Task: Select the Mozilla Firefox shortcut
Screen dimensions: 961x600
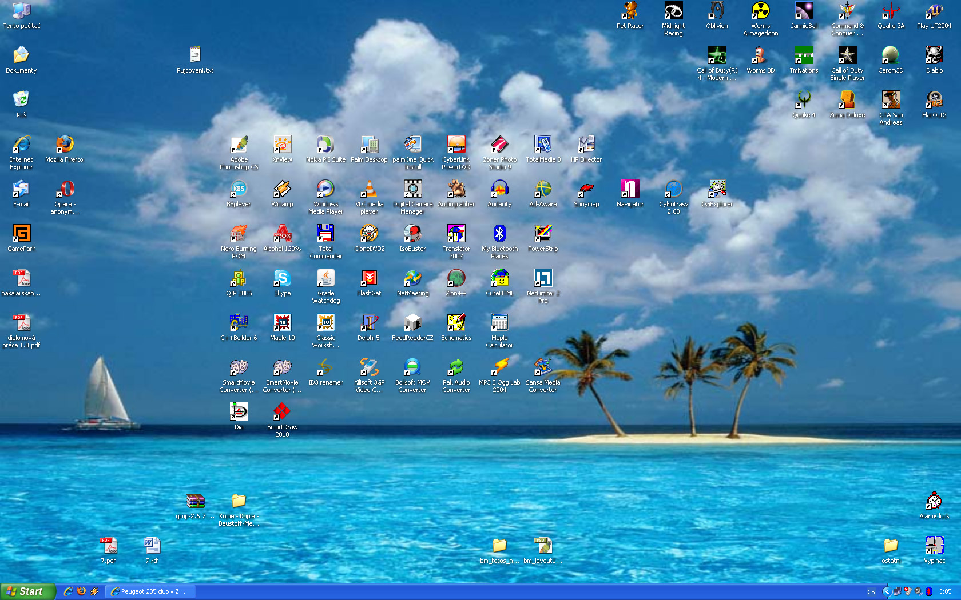Action: (65, 145)
